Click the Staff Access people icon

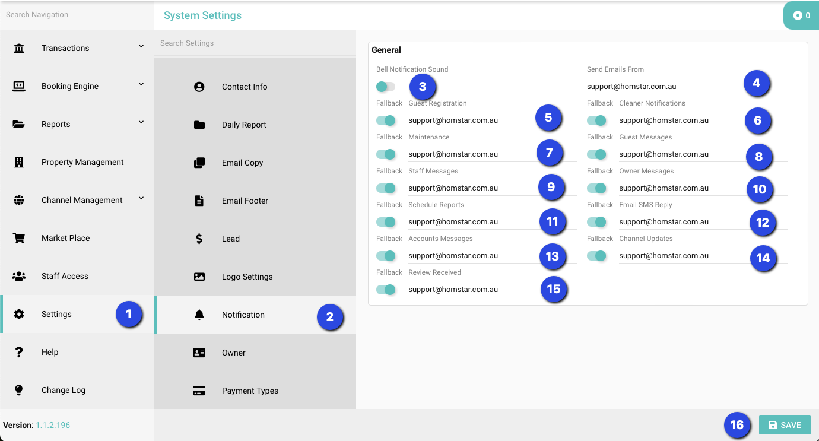click(x=19, y=276)
